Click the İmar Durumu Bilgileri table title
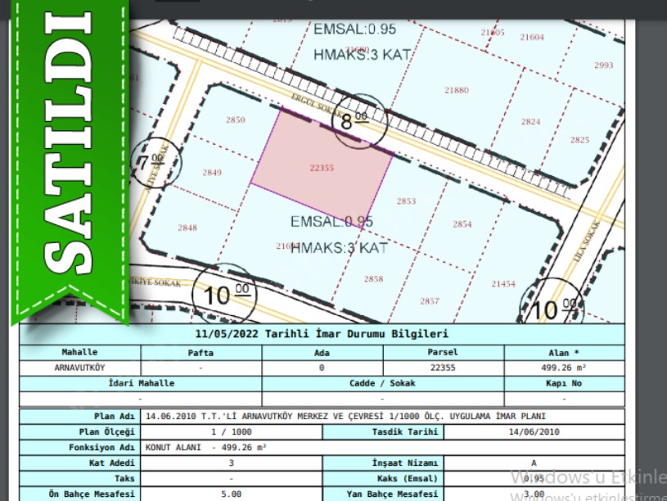 322,334
